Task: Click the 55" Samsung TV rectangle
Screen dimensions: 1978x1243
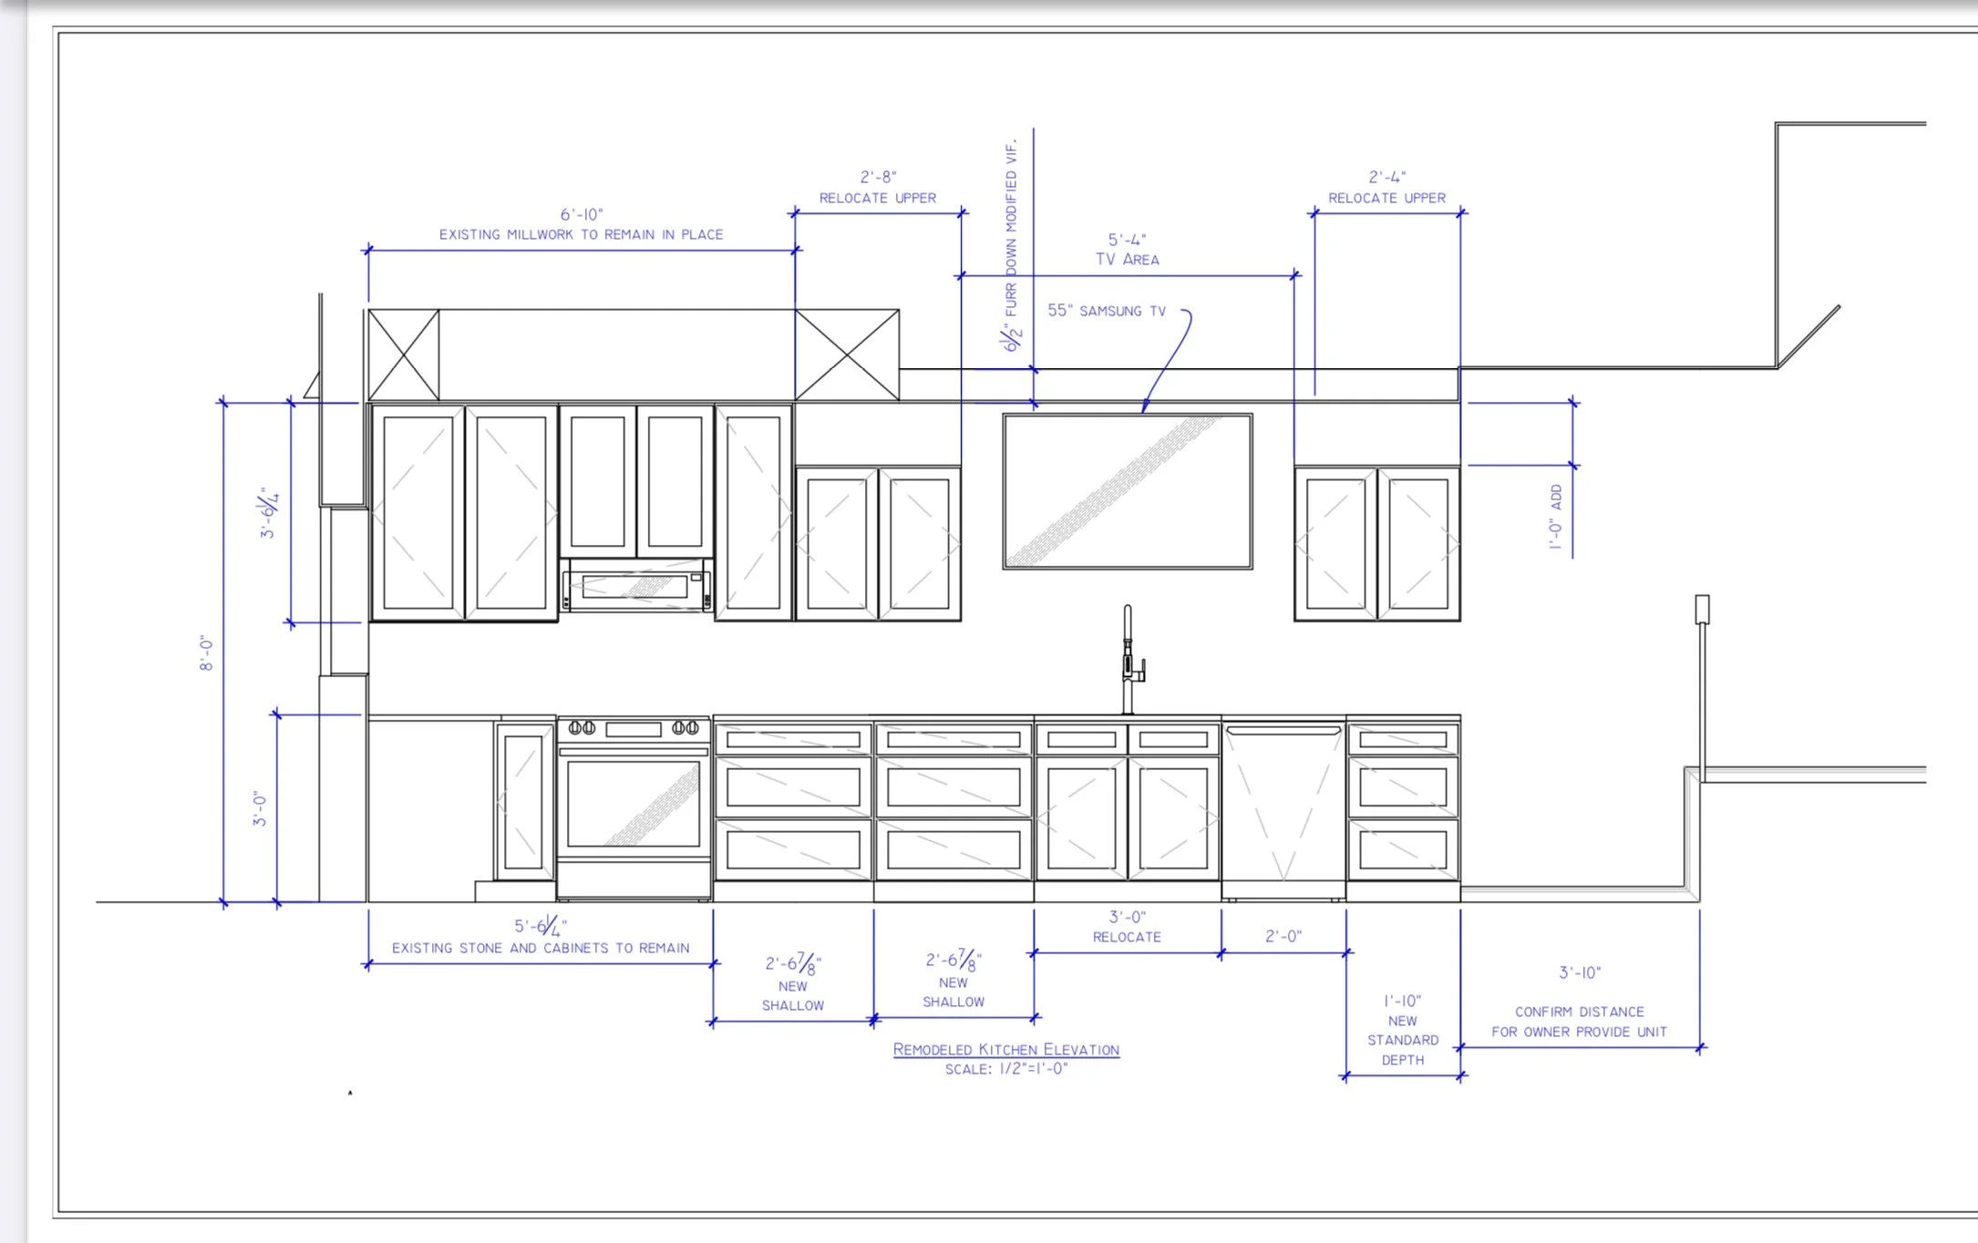Action: [x=1128, y=492]
